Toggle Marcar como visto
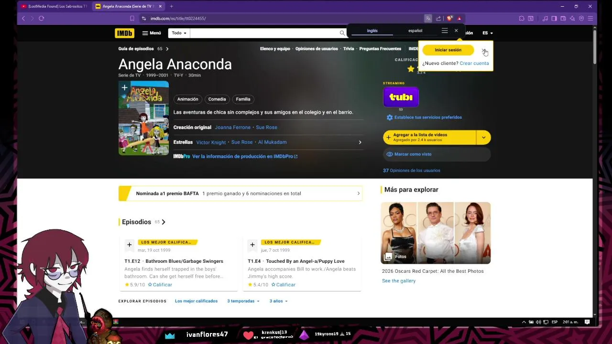 coord(437,154)
